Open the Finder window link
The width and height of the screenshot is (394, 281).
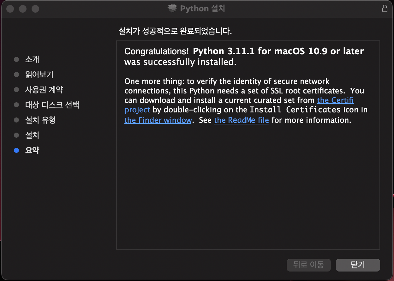point(158,120)
